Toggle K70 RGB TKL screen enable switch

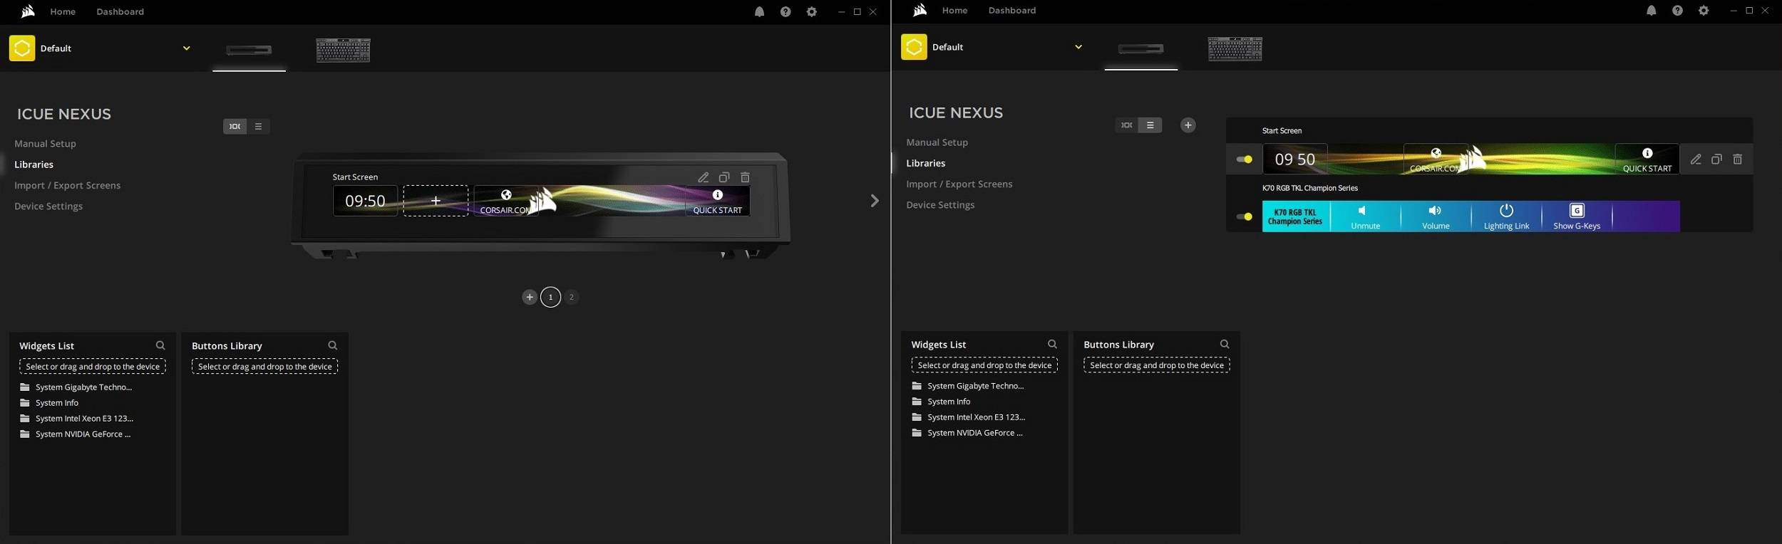(1244, 216)
